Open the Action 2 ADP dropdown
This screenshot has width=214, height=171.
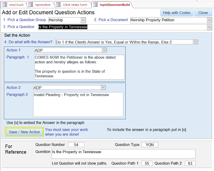(x=103, y=87)
